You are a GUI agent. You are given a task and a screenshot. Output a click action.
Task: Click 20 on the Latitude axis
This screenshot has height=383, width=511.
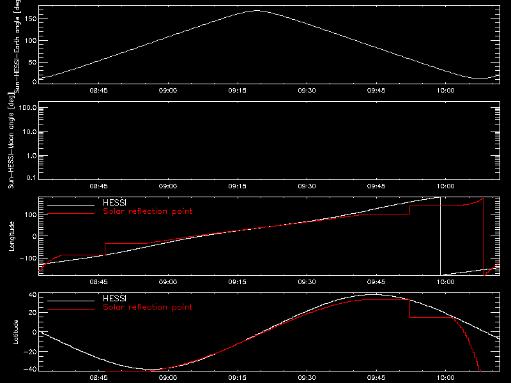coord(33,313)
